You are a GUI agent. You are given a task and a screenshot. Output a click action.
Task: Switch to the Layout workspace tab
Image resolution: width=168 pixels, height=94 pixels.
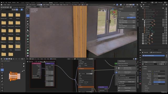(23, 3)
